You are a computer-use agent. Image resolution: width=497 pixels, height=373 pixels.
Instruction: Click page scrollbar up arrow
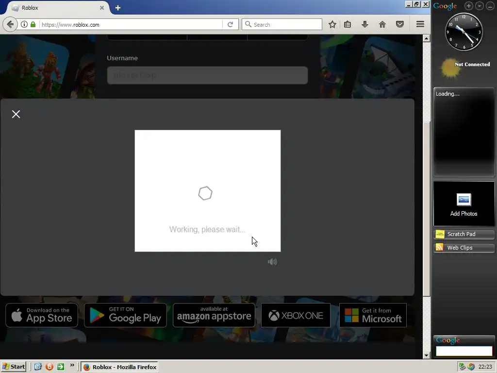tap(426, 38)
